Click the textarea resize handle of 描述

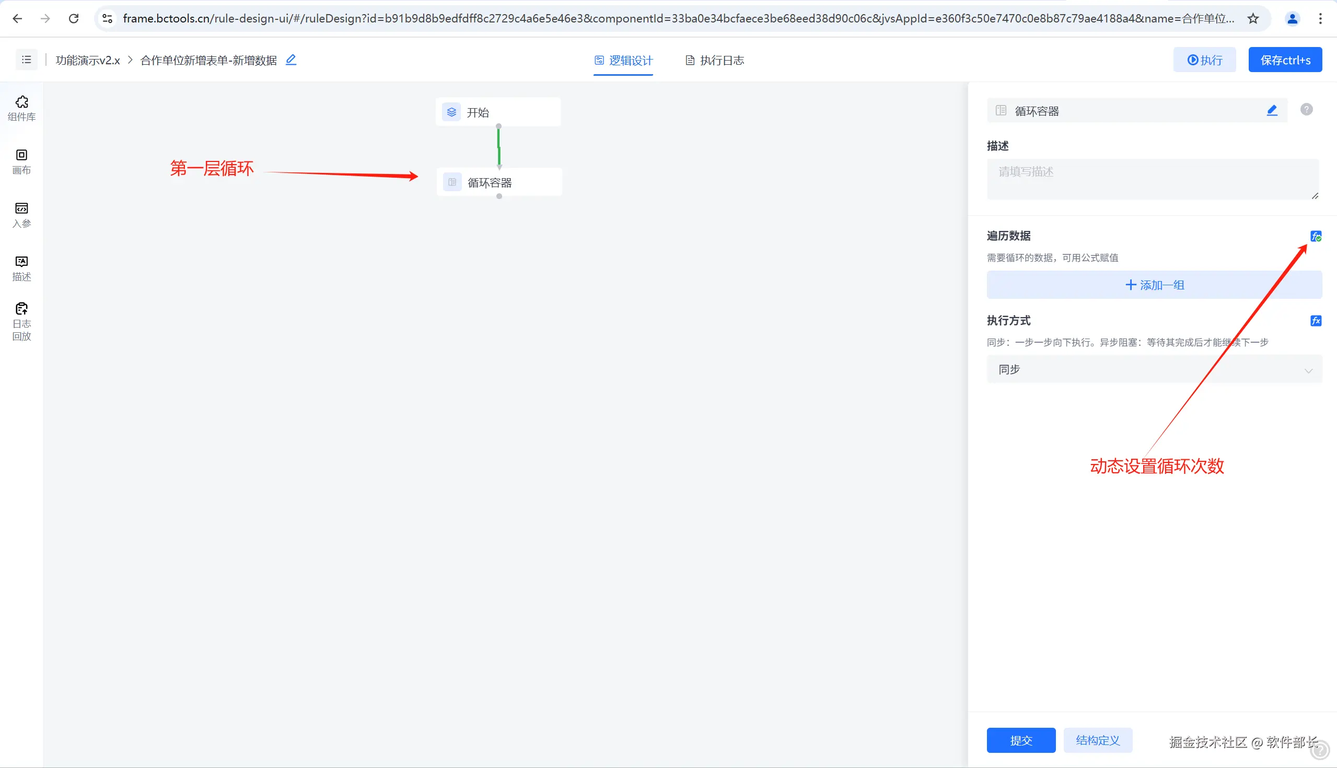click(1315, 196)
